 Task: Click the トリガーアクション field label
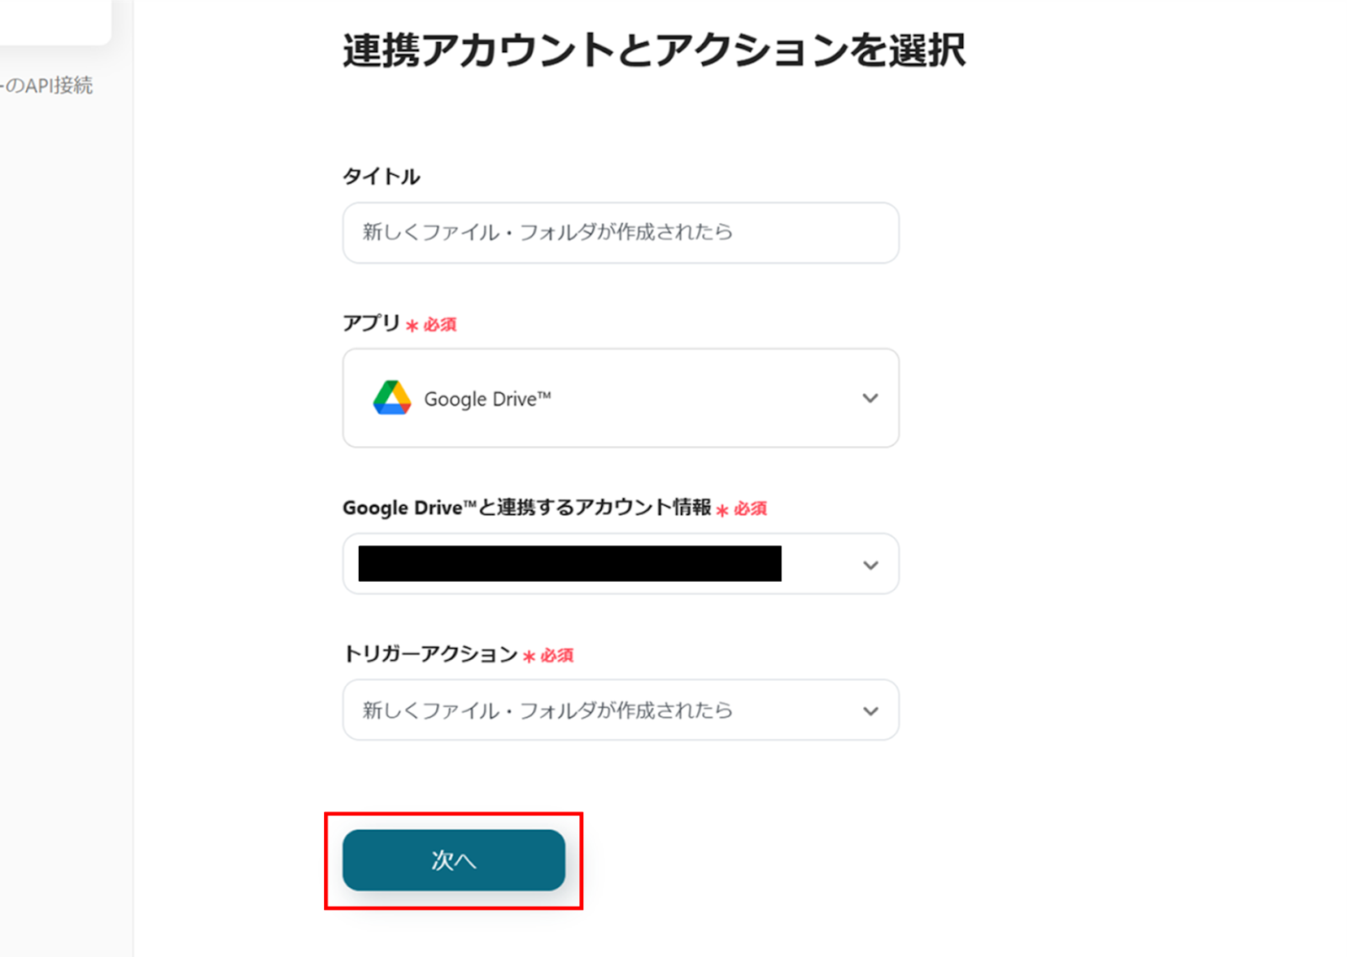[x=430, y=654]
